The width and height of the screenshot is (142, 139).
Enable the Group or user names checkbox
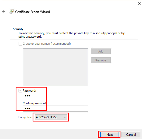20,44
